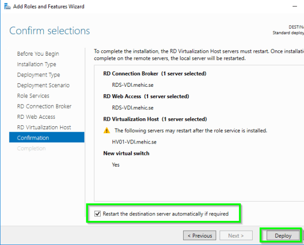304x245 pixels.
Task: Click RDS-VDI.mehic.se under RD Connection Broker
Action: click(133, 85)
